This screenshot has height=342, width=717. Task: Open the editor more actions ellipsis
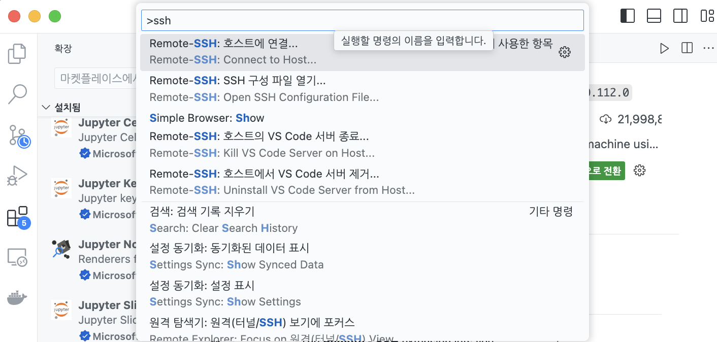pyautogui.click(x=708, y=48)
